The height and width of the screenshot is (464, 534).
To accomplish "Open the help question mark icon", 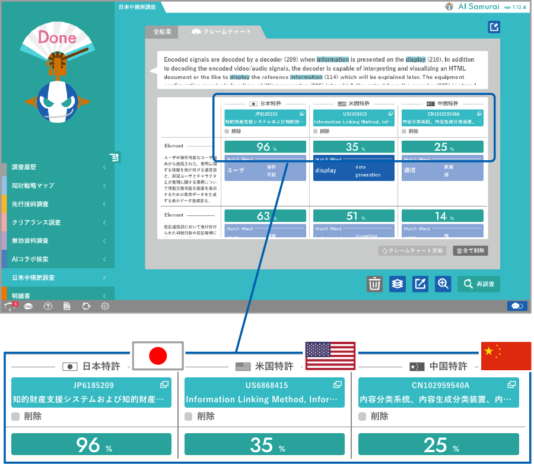I will (x=48, y=306).
